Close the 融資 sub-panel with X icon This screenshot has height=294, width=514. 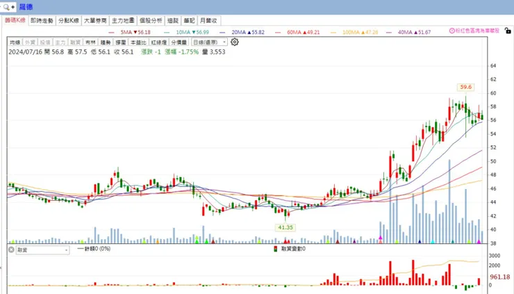(11, 250)
